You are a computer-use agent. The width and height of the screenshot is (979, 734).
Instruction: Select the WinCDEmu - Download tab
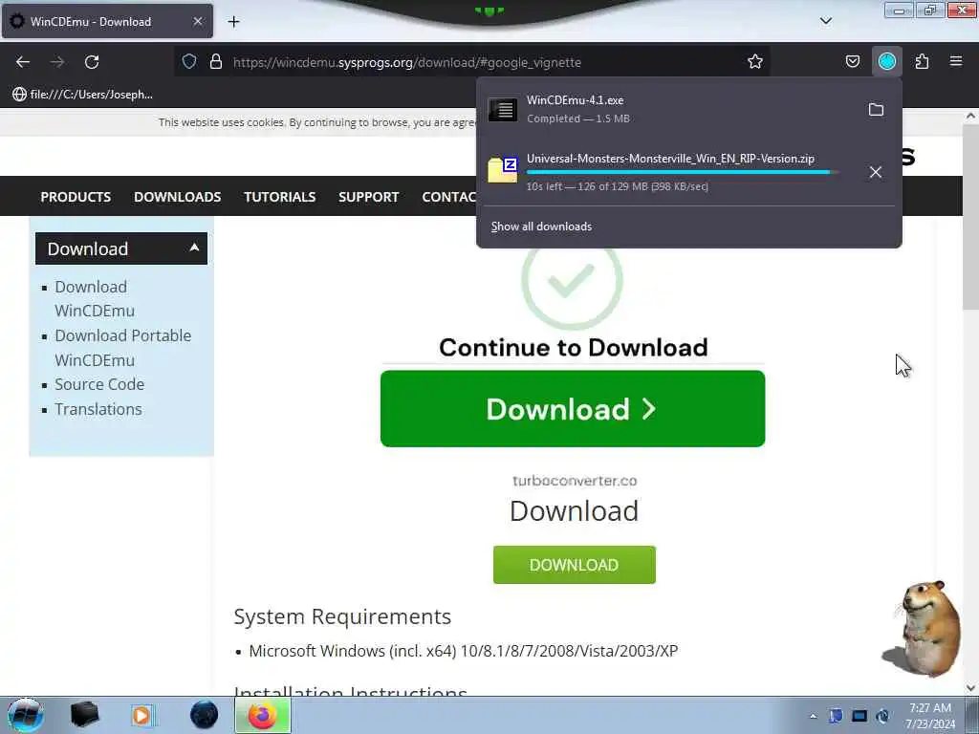pyautogui.click(x=107, y=21)
